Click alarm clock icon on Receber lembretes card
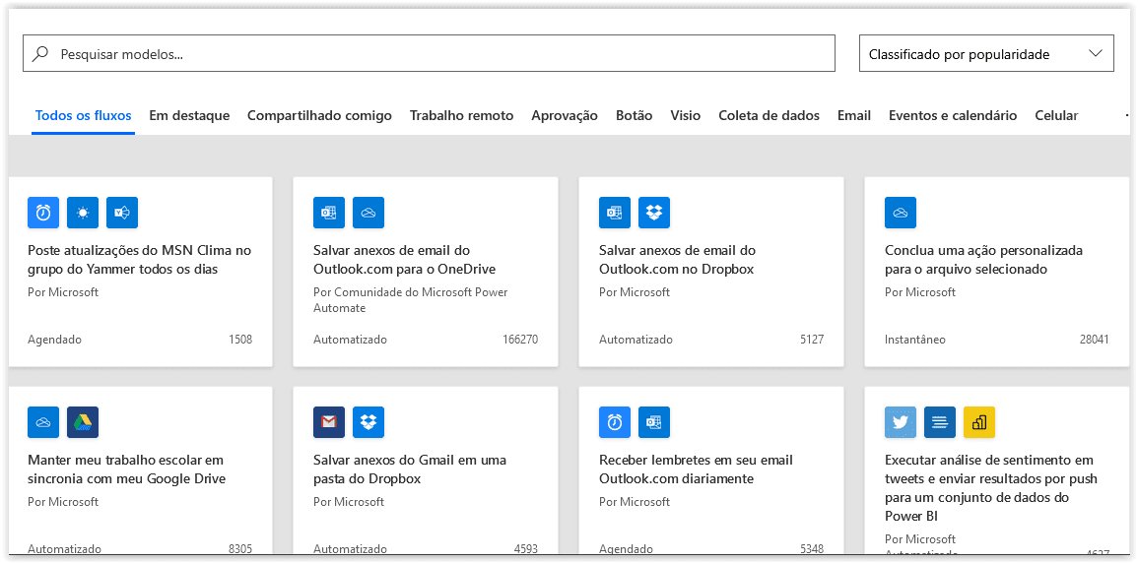Image resolution: width=1138 pixels, height=563 pixels. pyautogui.click(x=616, y=421)
